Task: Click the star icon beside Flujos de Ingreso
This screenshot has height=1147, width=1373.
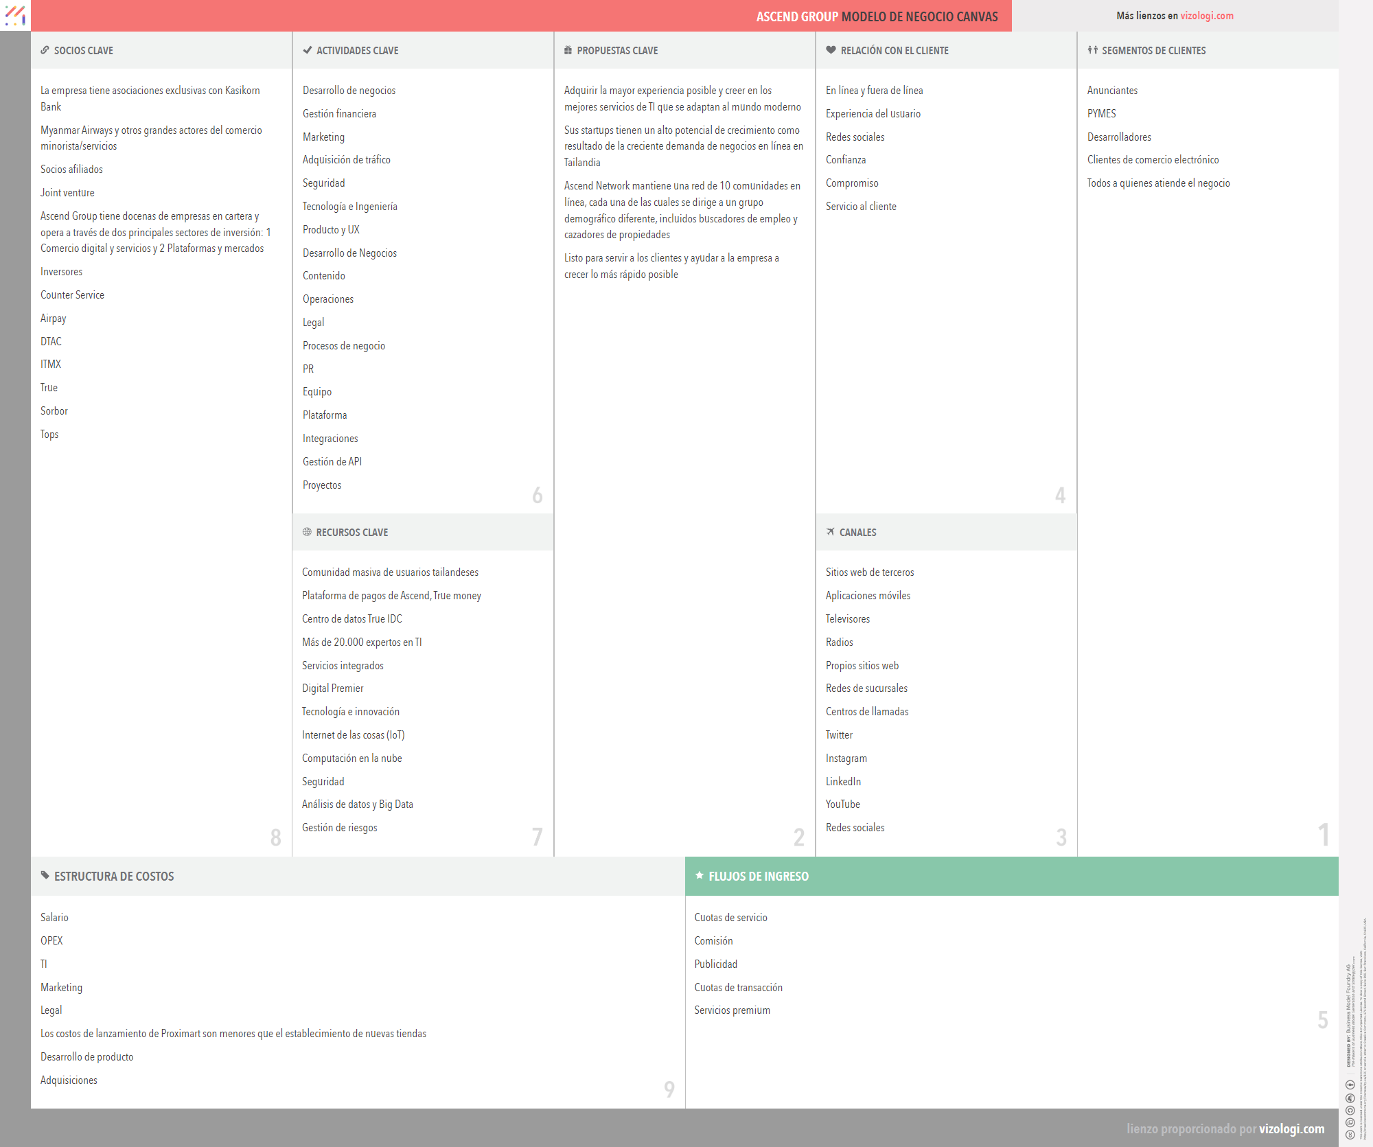Action: pyautogui.click(x=699, y=875)
